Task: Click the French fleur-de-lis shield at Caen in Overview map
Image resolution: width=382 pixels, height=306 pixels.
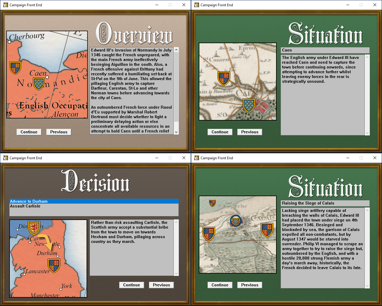Action: coord(38,84)
